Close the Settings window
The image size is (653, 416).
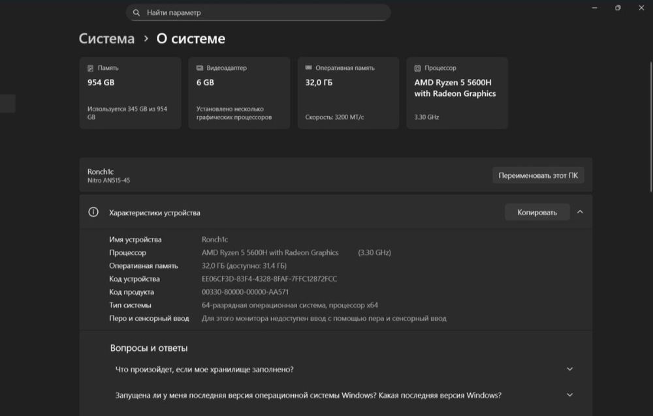pos(641,8)
